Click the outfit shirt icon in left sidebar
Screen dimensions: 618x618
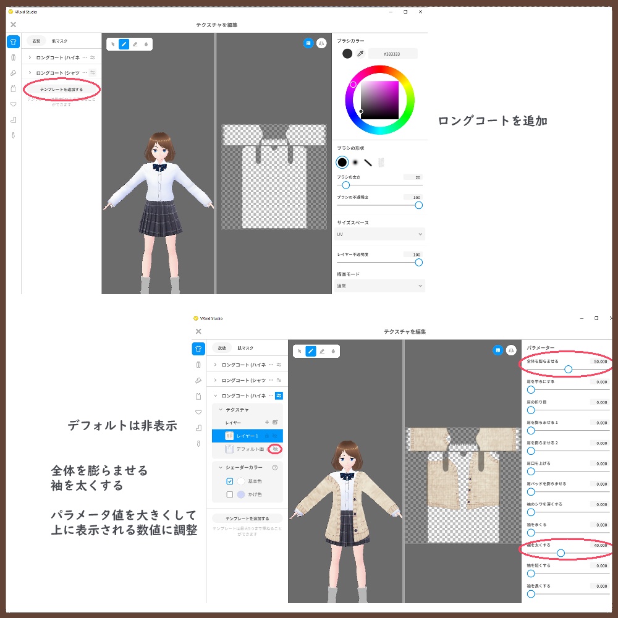(x=12, y=42)
